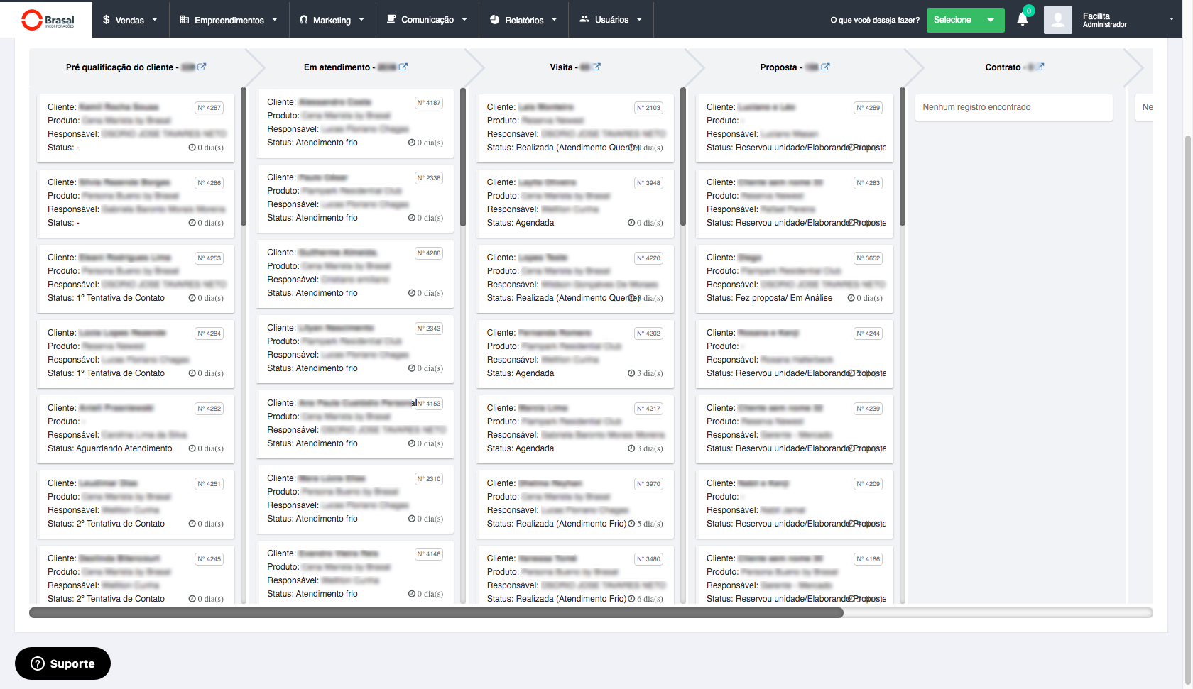Open external link icon beside Em atendimento
1193x689 pixels.
click(403, 67)
